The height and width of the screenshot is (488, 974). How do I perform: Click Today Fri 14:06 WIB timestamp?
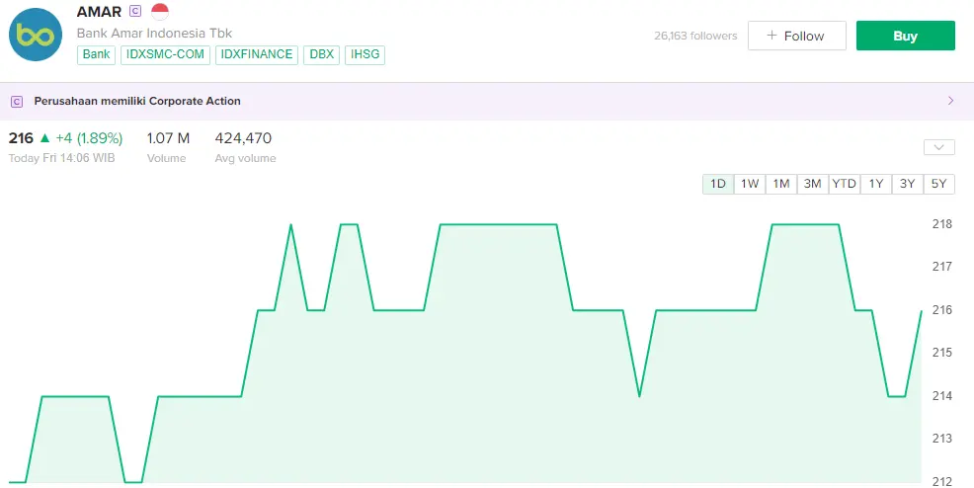point(61,158)
